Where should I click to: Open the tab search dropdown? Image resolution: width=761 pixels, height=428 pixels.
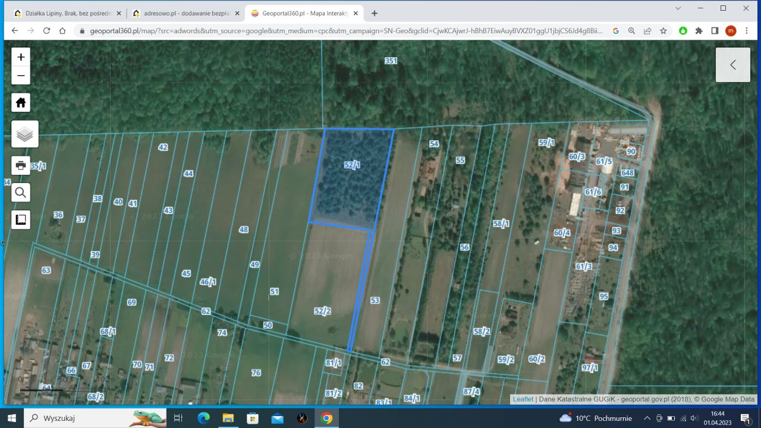click(x=678, y=8)
